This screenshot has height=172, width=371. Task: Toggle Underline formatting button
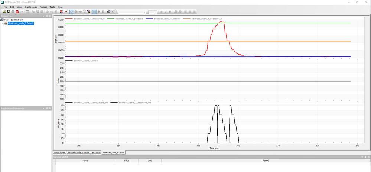170,12
